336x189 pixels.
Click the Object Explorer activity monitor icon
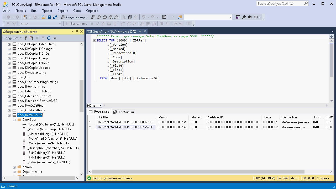55,38
